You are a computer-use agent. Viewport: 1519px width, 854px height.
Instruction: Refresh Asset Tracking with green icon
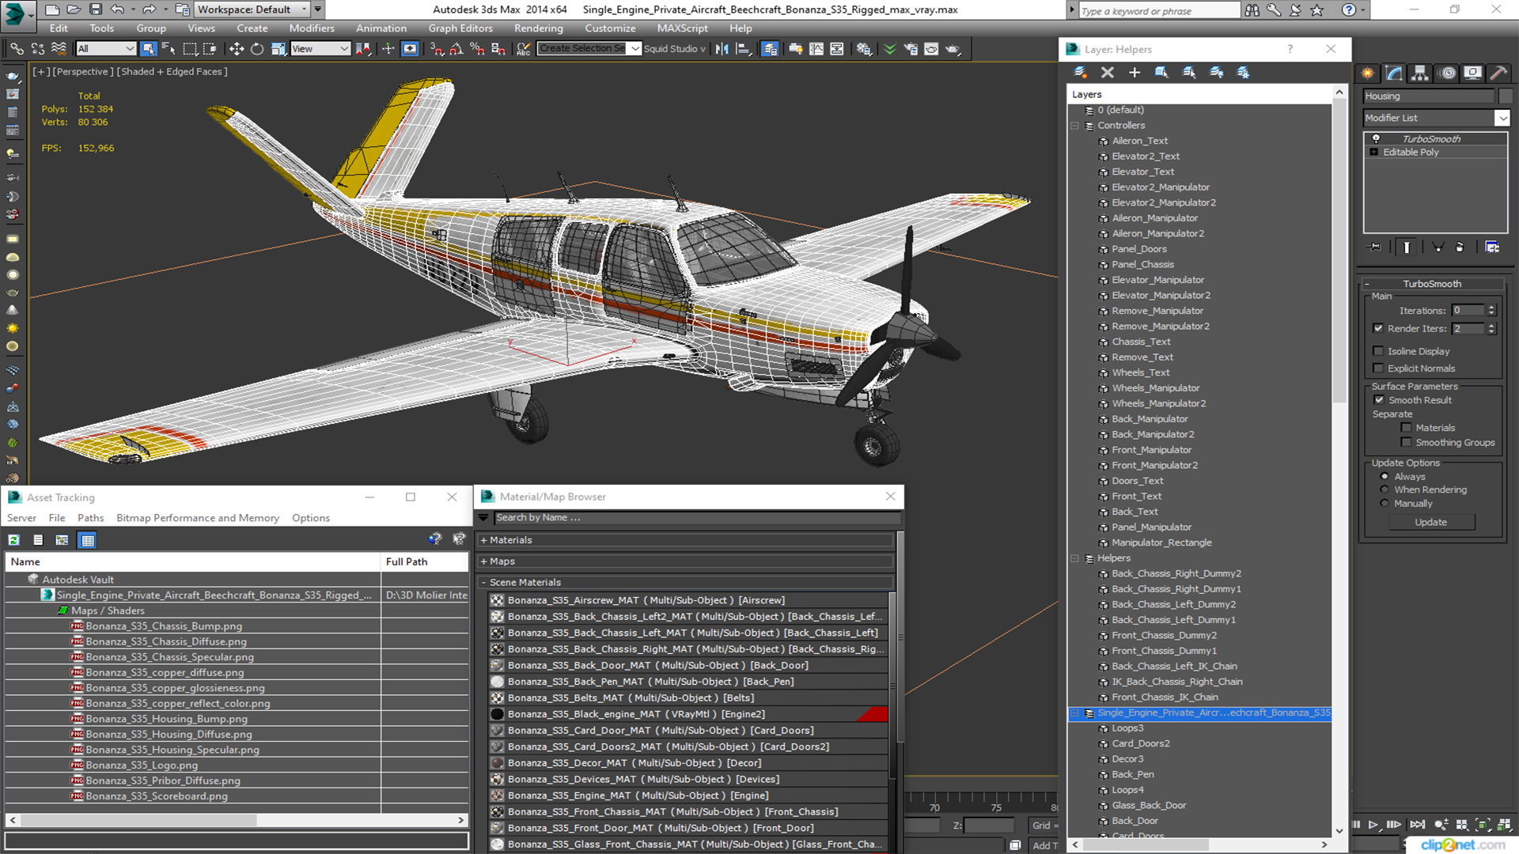[x=13, y=540]
